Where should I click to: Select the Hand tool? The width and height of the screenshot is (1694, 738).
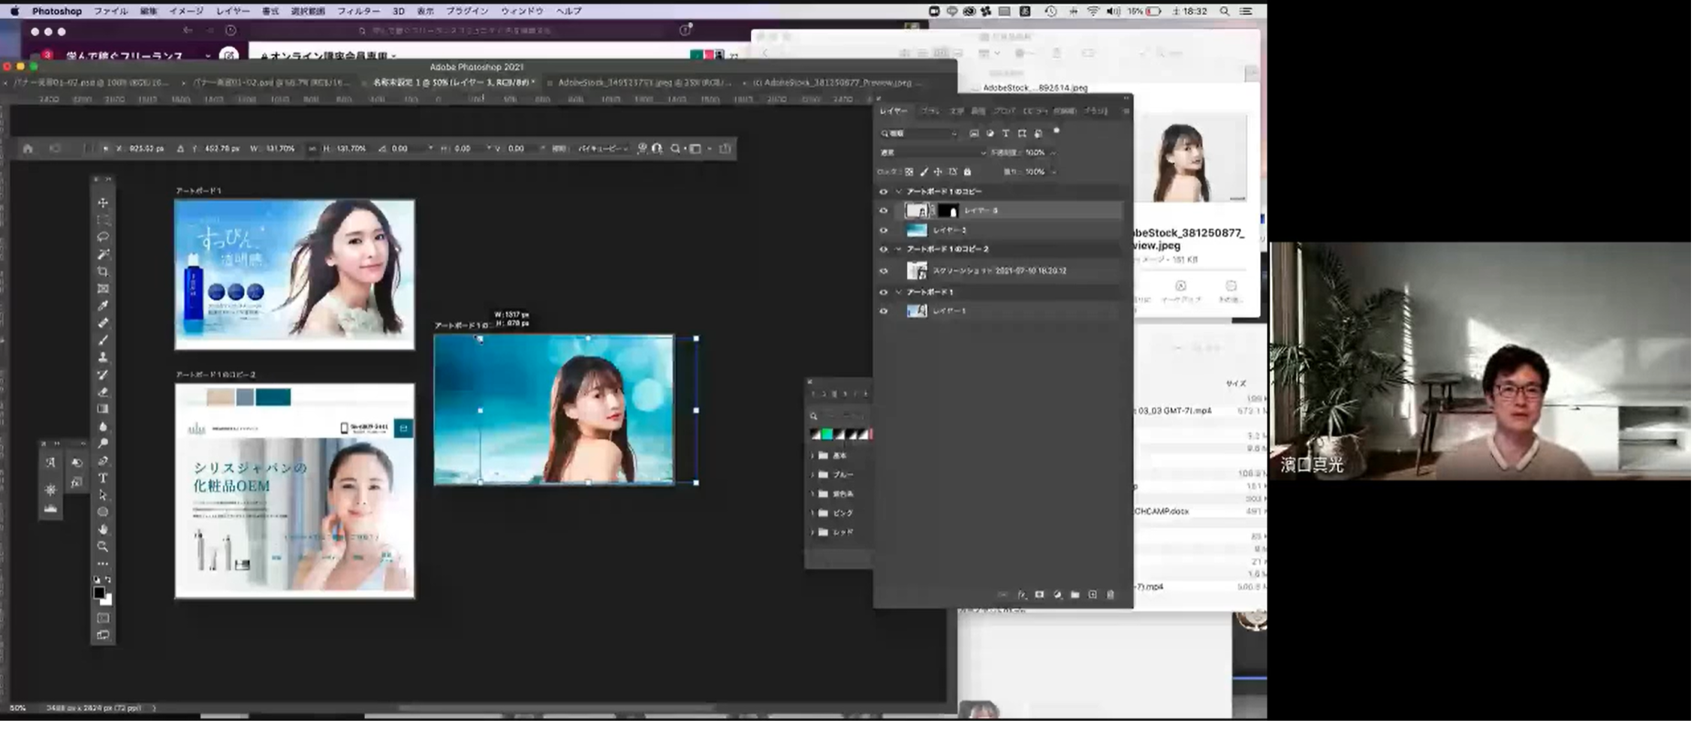tap(103, 529)
